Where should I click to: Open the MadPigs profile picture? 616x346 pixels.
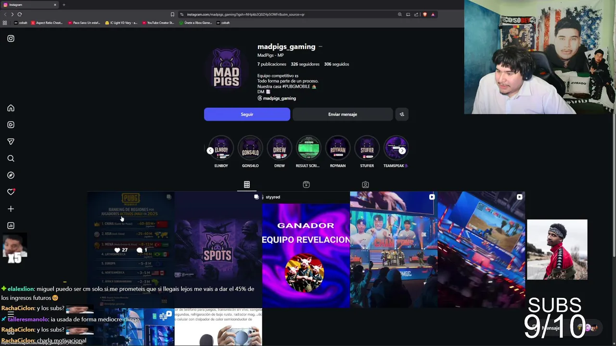226,69
